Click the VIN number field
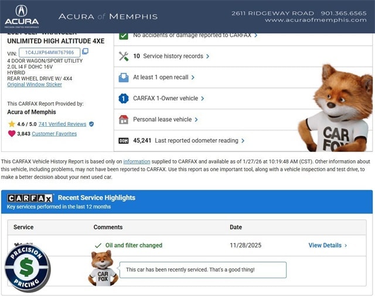 click(x=49, y=52)
